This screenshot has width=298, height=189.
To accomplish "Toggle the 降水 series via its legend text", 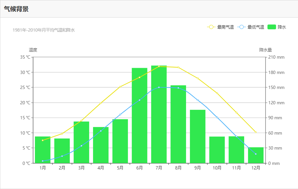I will 282,27.
